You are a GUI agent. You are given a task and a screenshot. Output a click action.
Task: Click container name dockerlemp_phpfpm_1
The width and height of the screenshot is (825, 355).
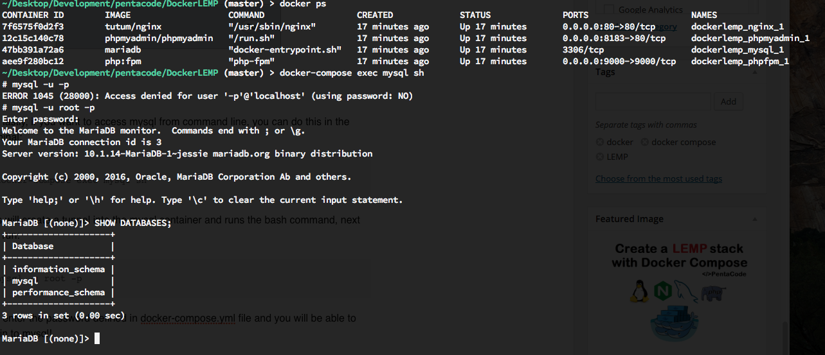[x=740, y=62]
